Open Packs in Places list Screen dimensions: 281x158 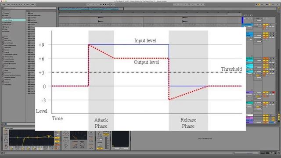pos(6,38)
